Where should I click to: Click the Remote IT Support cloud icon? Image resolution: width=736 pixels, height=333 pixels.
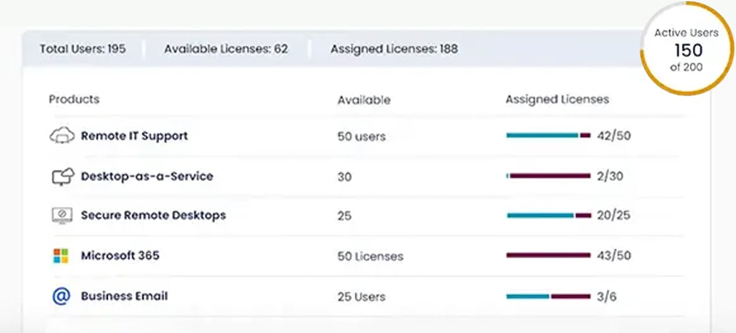point(62,136)
